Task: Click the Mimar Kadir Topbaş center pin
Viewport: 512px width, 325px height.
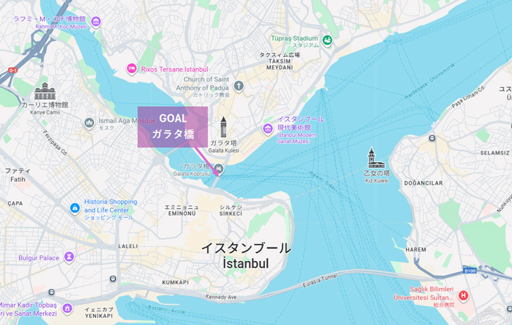Action: coord(68,308)
